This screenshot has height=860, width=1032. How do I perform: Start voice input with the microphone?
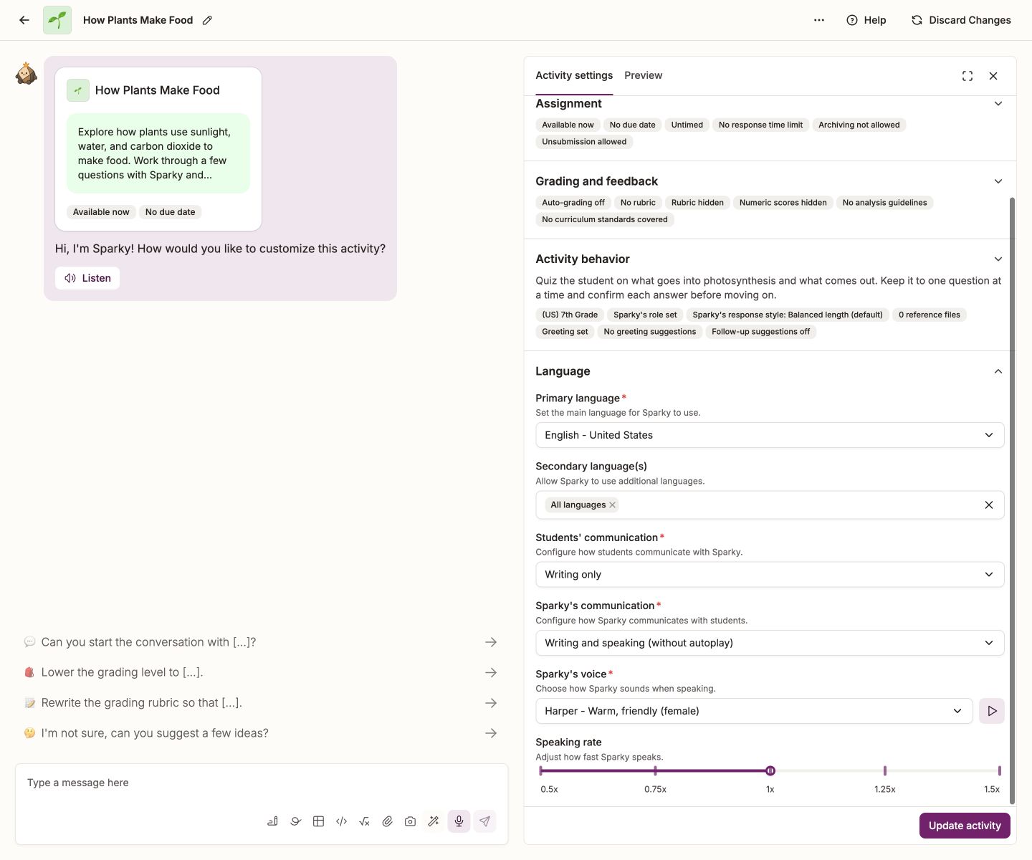click(x=459, y=821)
